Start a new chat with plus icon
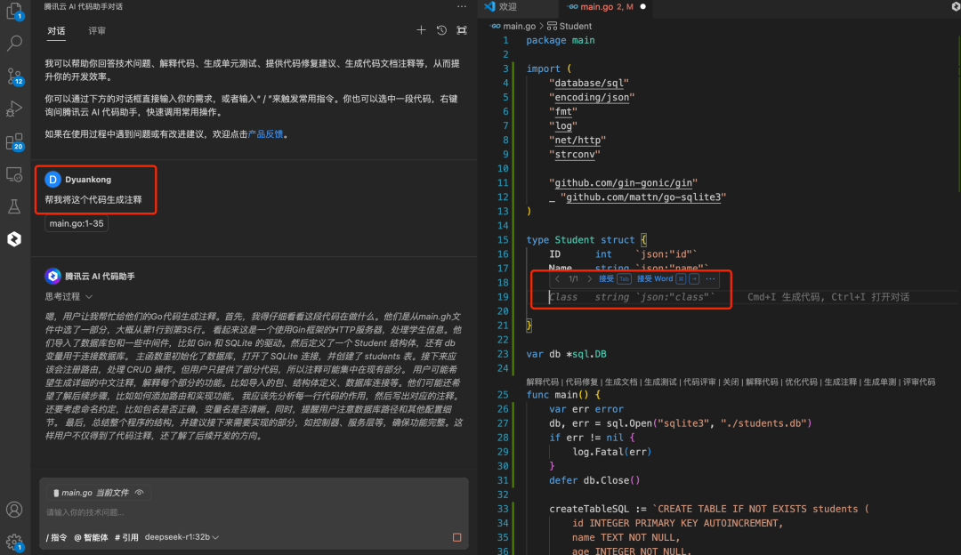961x555 pixels. [421, 30]
